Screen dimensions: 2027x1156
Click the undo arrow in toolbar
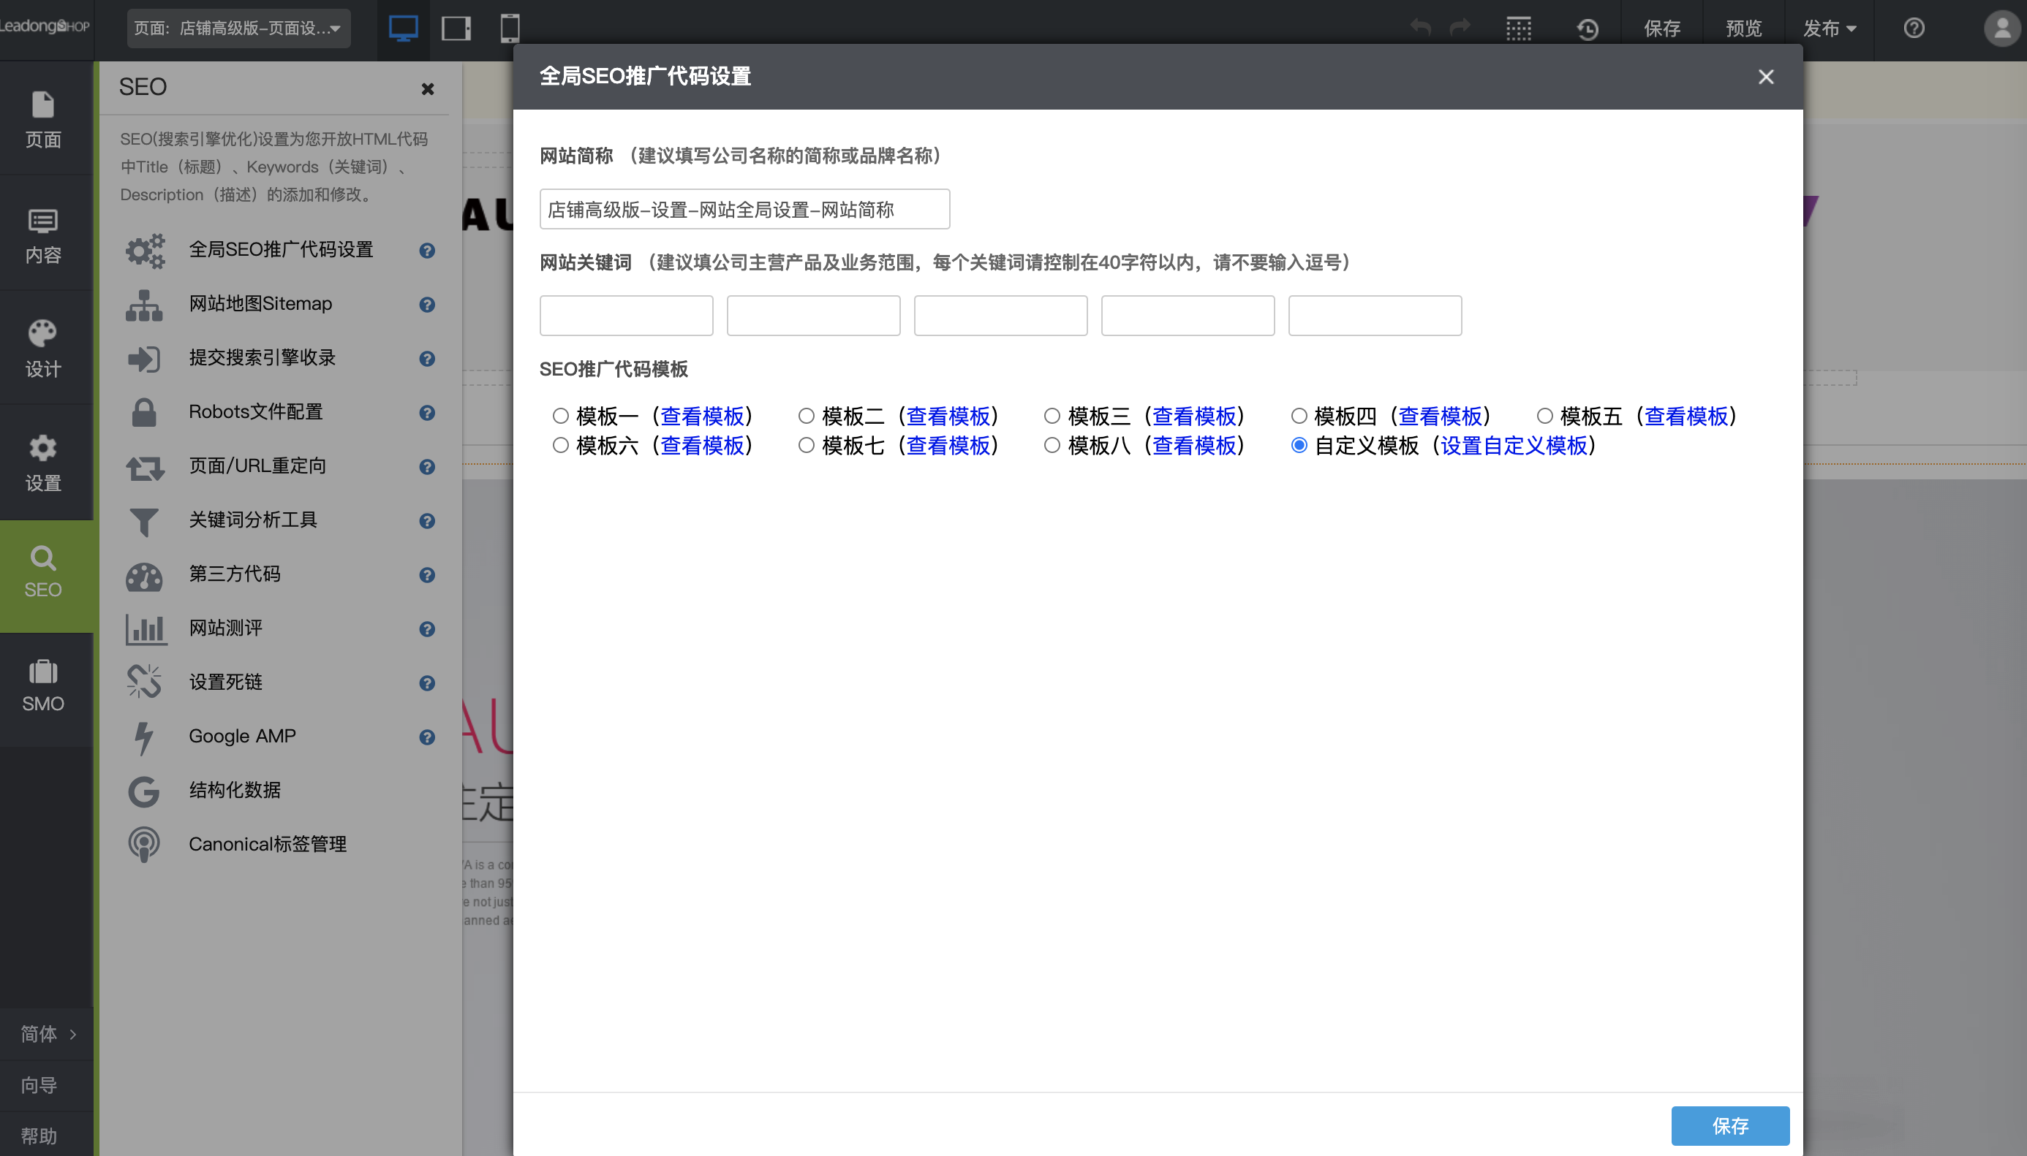point(1420,26)
